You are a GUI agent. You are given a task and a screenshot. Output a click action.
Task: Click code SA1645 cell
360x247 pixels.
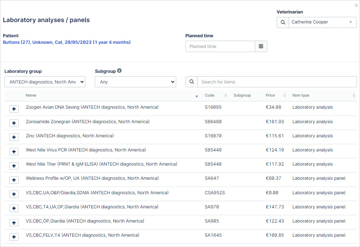point(213,235)
